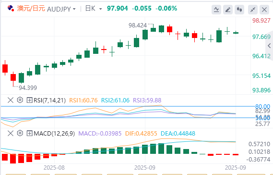The height and width of the screenshot is (175, 273).
Task: Open the 日K timeframe dropdown
Action: (x=94, y=8)
